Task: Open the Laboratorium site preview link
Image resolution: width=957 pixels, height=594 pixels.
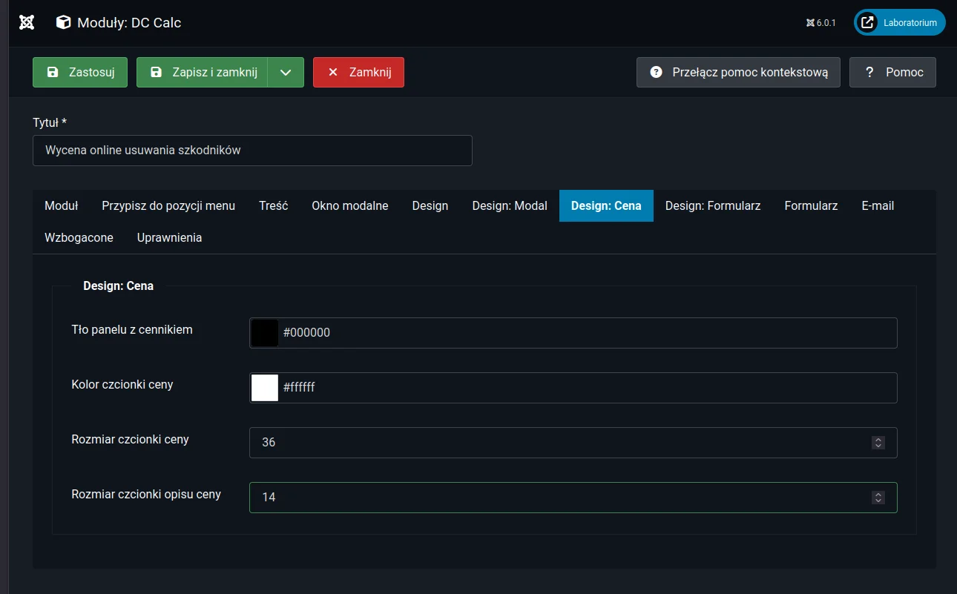Action: [899, 23]
